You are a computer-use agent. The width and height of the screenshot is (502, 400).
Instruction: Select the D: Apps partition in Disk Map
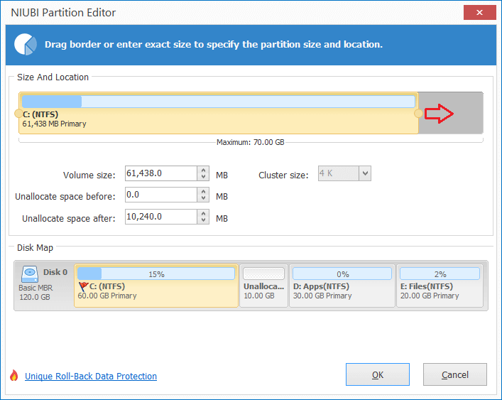tap(342, 286)
